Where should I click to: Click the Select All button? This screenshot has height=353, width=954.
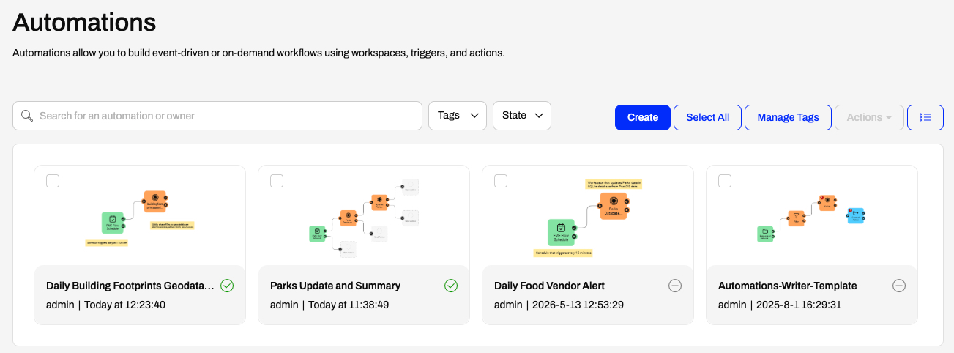(x=707, y=117)
